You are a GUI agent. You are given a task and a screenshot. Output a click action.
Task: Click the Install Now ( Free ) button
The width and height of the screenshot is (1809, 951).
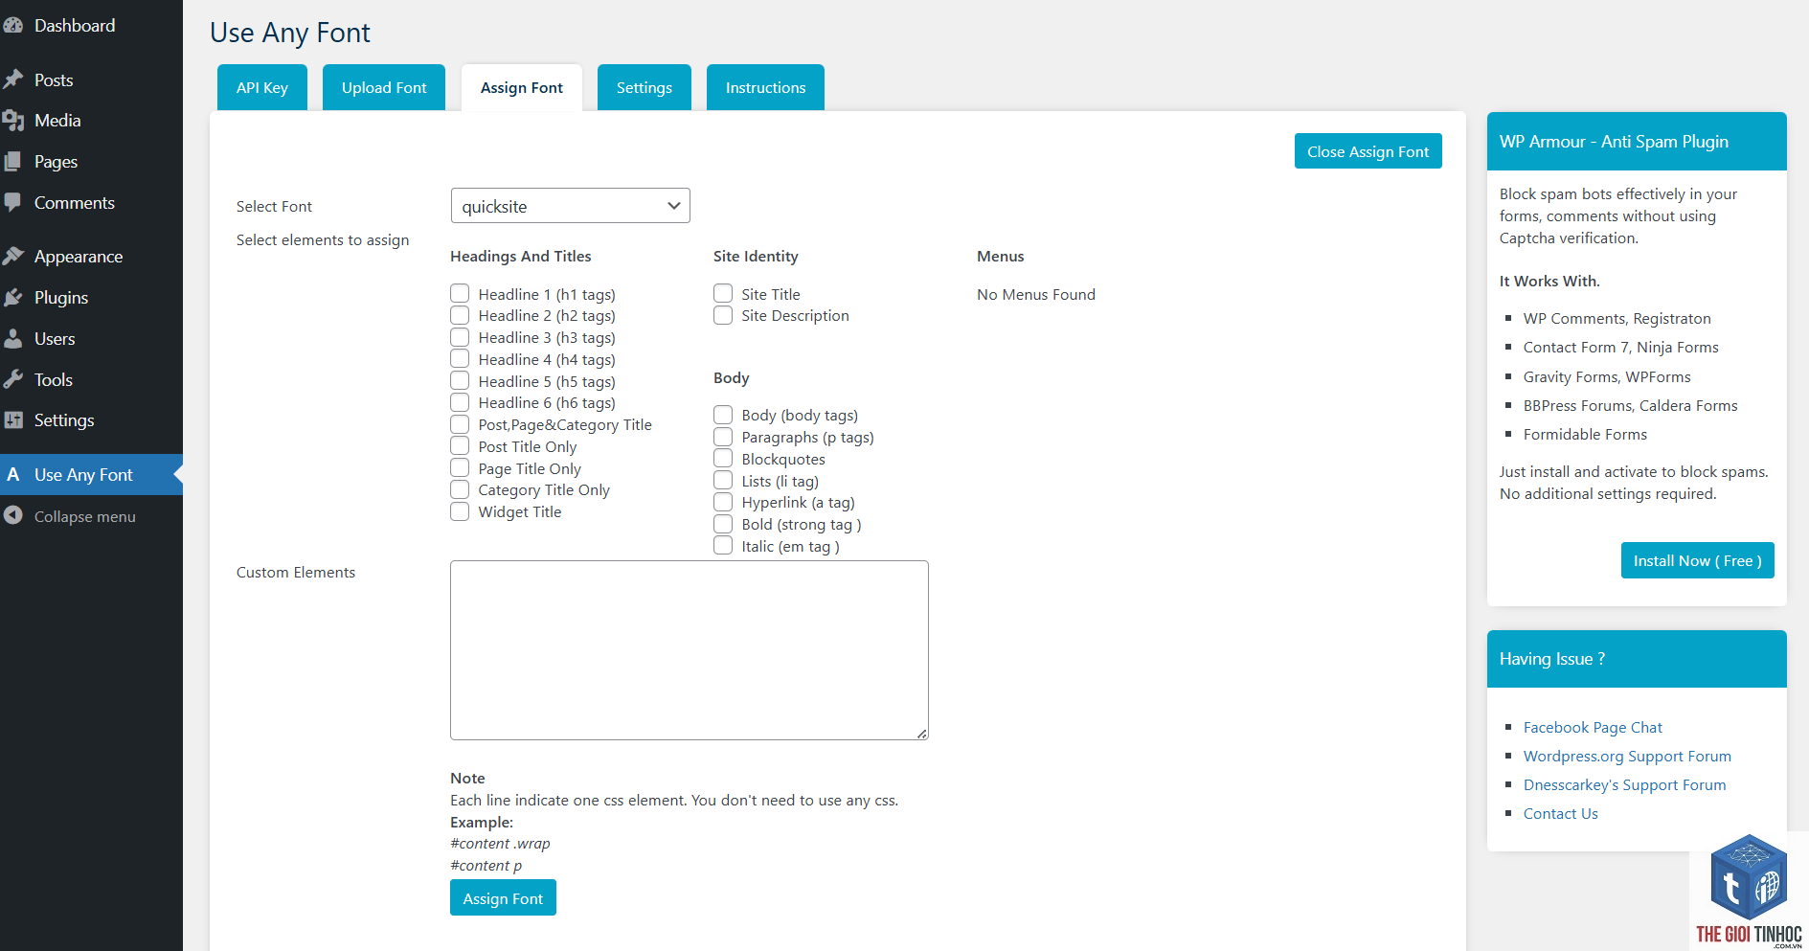pyautogui.click(x=1697, y=561)
